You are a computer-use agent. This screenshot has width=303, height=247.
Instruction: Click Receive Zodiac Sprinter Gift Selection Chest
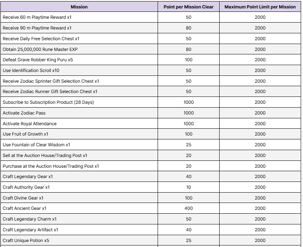51,81
